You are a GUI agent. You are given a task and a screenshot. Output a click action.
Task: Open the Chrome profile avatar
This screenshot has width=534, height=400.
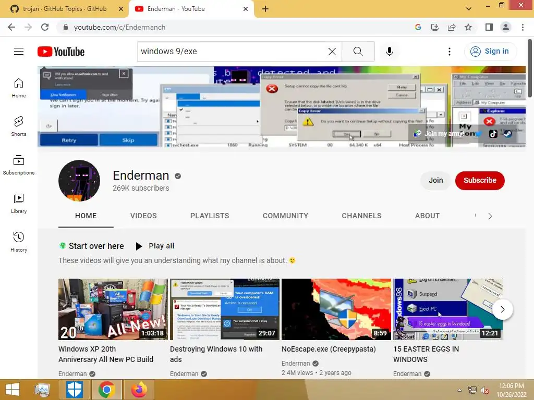click(x=506, y=27)
